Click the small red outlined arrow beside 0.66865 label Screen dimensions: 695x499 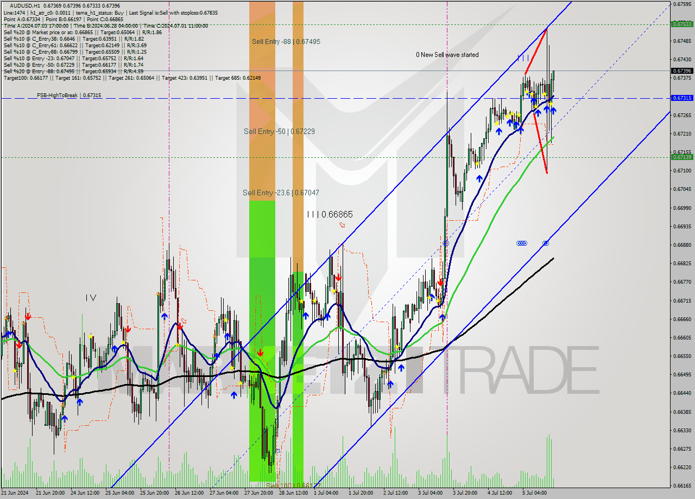[x=342, y=225]
